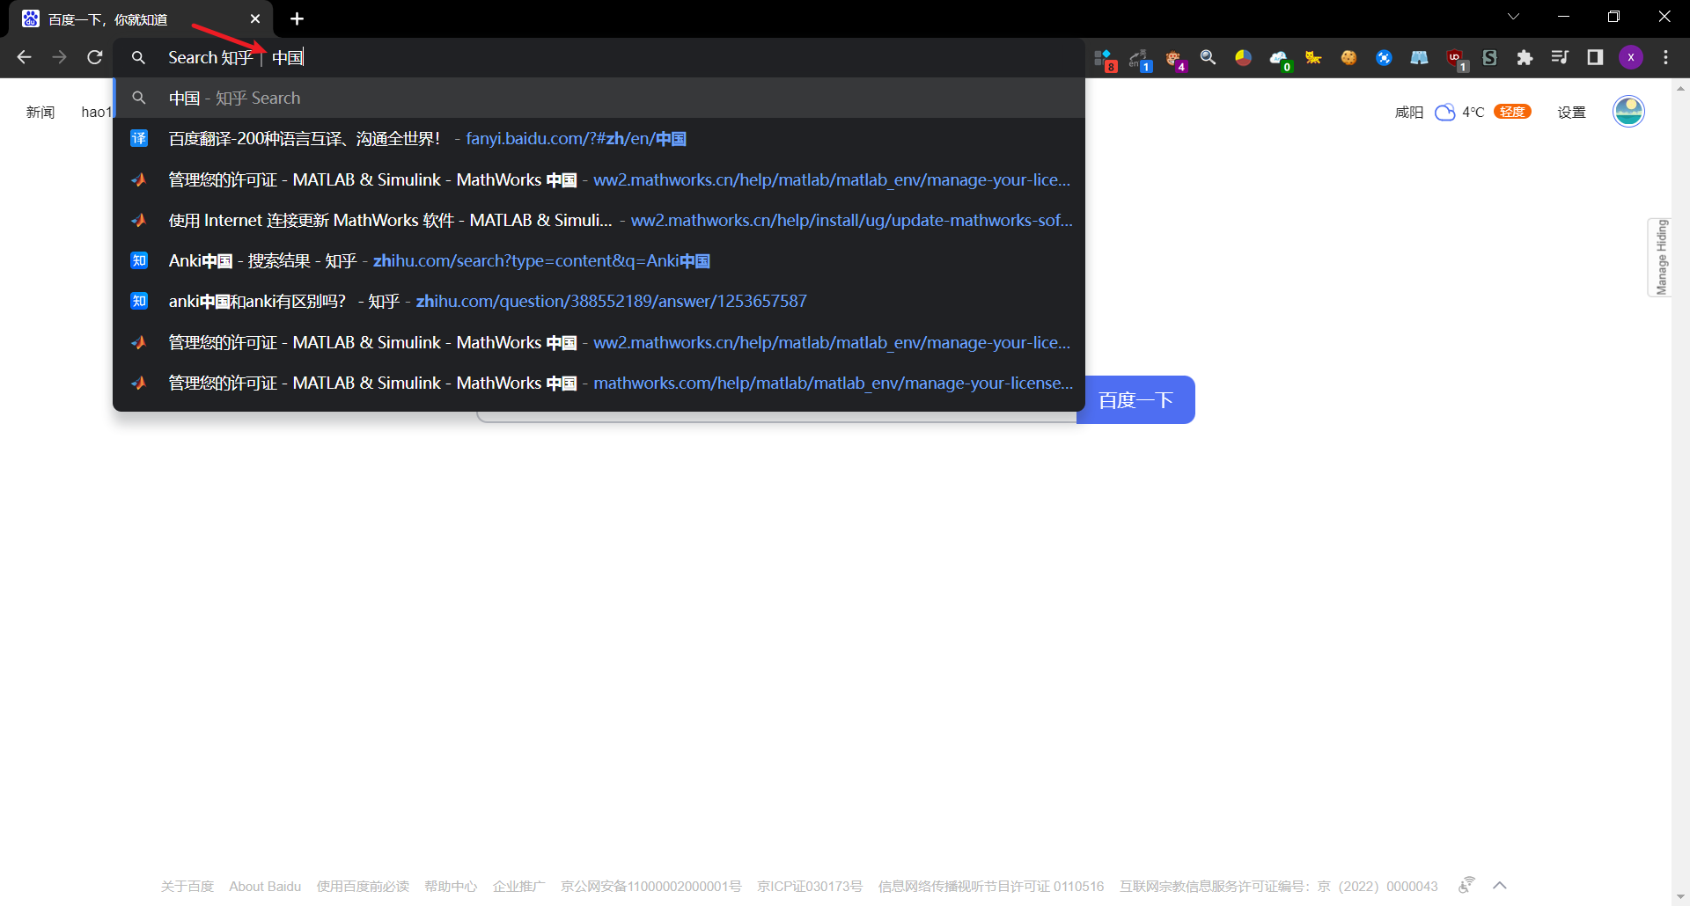1690x906 pixels.
Task: Click the yellow cat extension icon
Action: click(1313, 57)
